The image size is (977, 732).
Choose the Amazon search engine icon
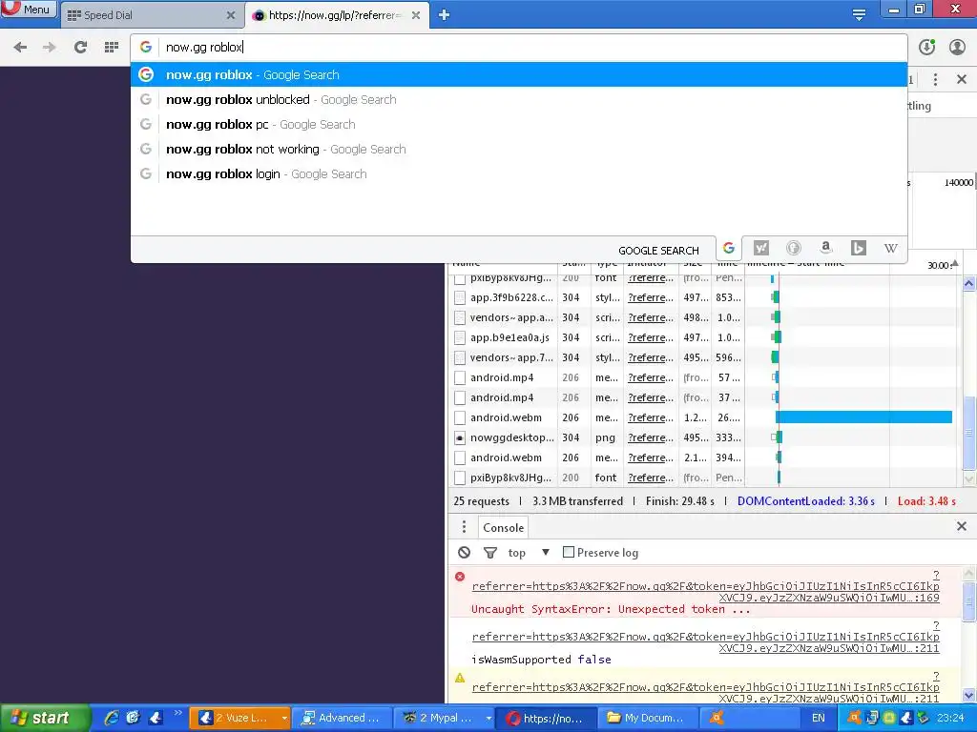[x=825, y=249]
